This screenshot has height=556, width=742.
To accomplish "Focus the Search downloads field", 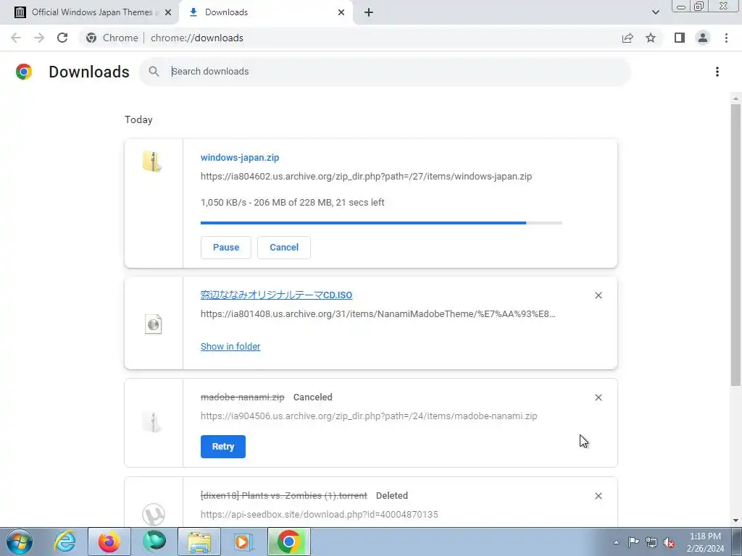I will pyautogui.click(x=385, y=72).
